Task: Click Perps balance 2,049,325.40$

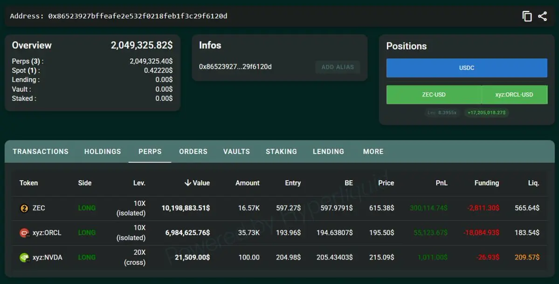Action: point(151,61)
